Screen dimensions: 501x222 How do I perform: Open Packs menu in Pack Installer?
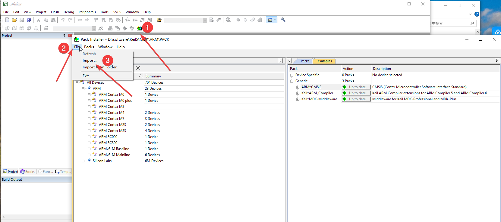(x=89, y=47)
